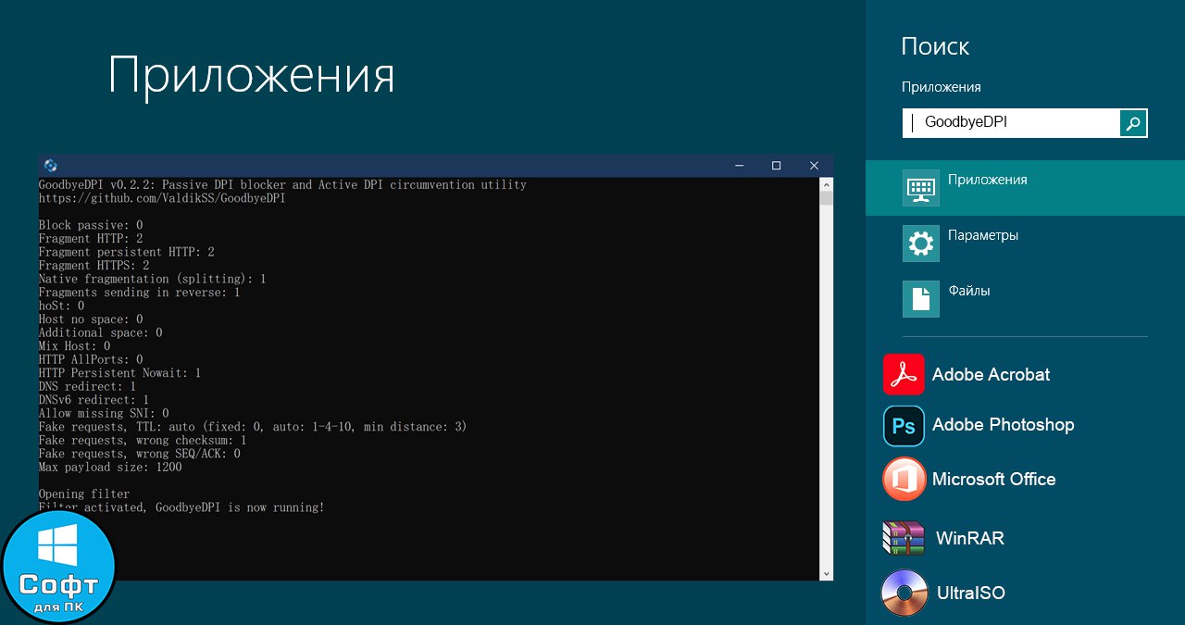The width and height of the screenshot is (1185, 625).
Task: Click the Adobe Photoshop label
Action: (x=1003, y=425)
